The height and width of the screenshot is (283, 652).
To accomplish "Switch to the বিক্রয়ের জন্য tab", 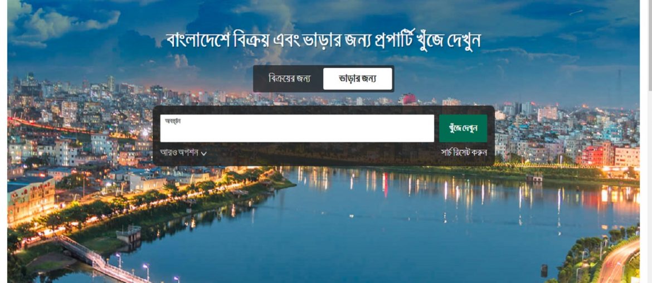I will coord(289,79).
